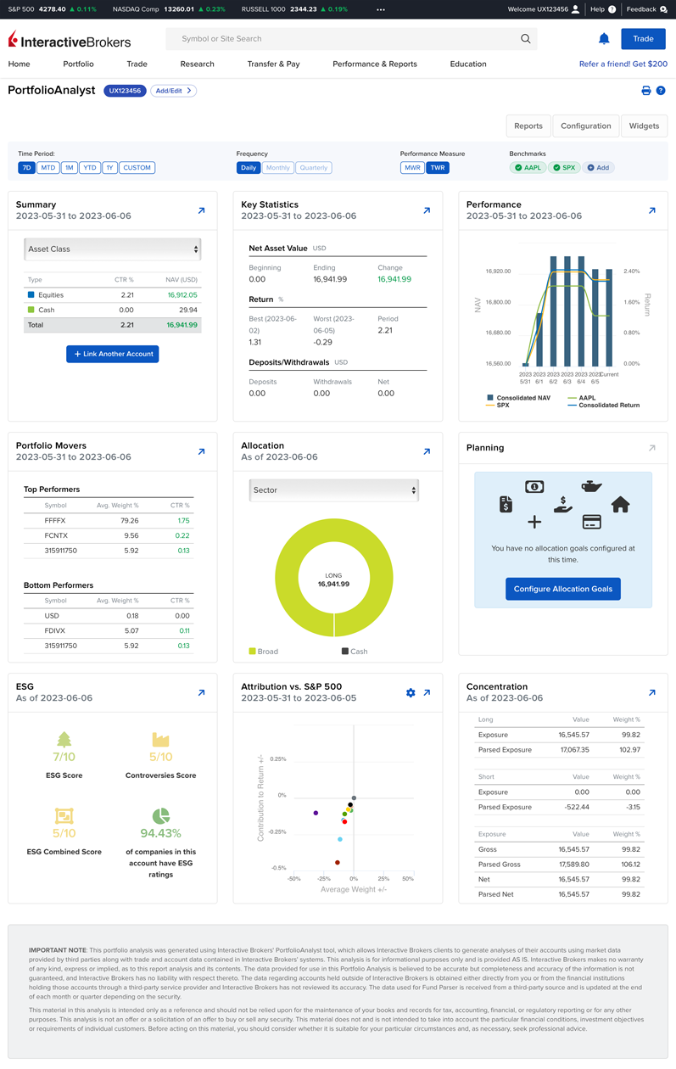Click the Link Another Account button
The image size is (676, 1069).
tap(113, 354)
